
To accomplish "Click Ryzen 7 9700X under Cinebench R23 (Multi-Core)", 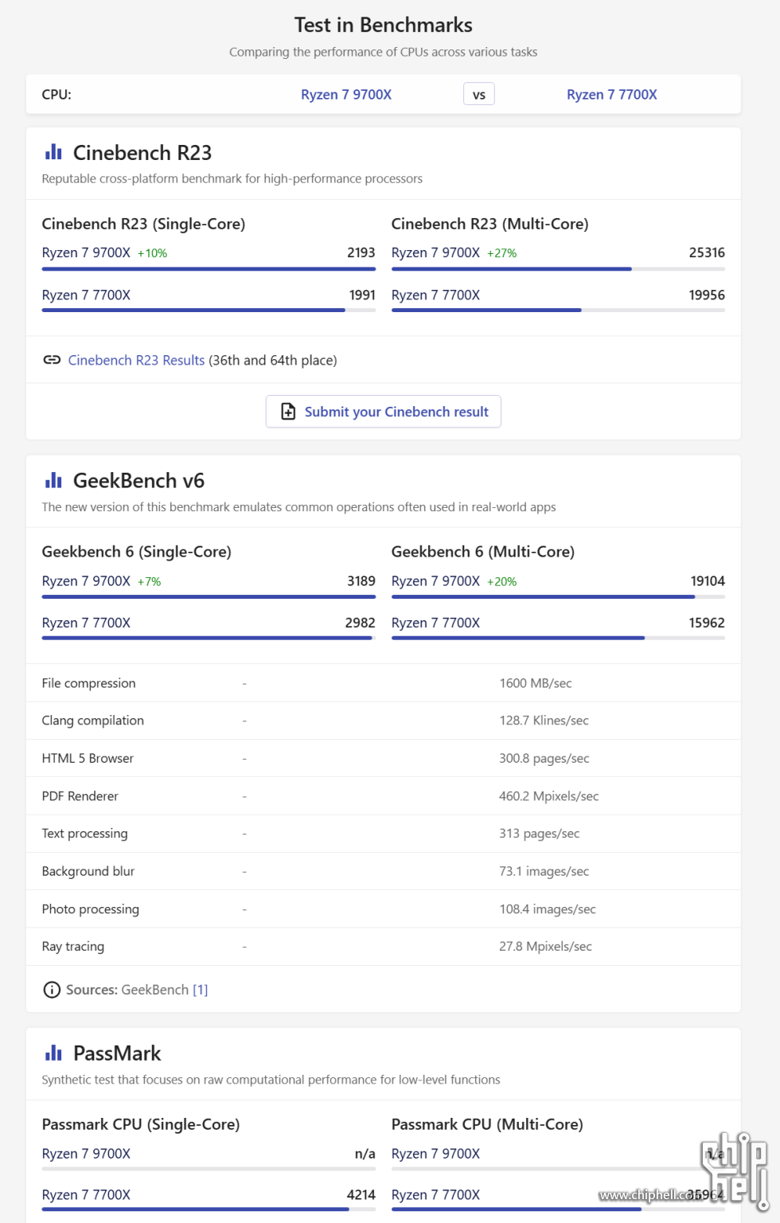I will (x=435, y=252).
